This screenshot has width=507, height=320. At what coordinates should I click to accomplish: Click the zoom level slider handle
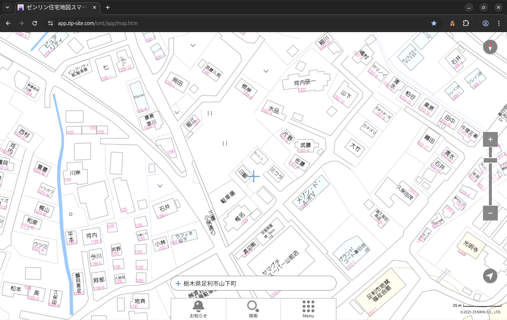point(490,160)
